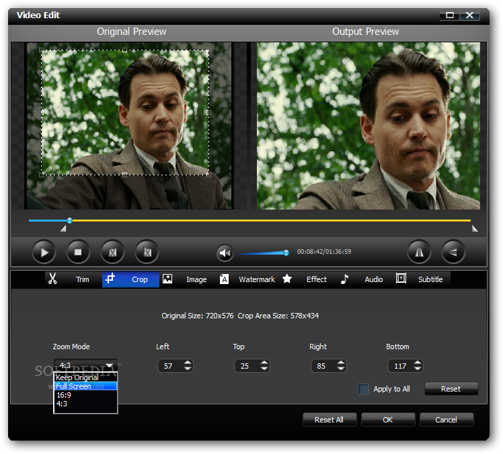Increase the Bottom crop value
The height and width of the screenshot is (454, 503).
tap(418, 363)
